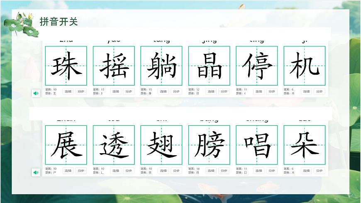The width and height of the screenshot is (361, 203).
Task: Show step-by-step strokes (分步) for 停
Action: tap(272, 91)
